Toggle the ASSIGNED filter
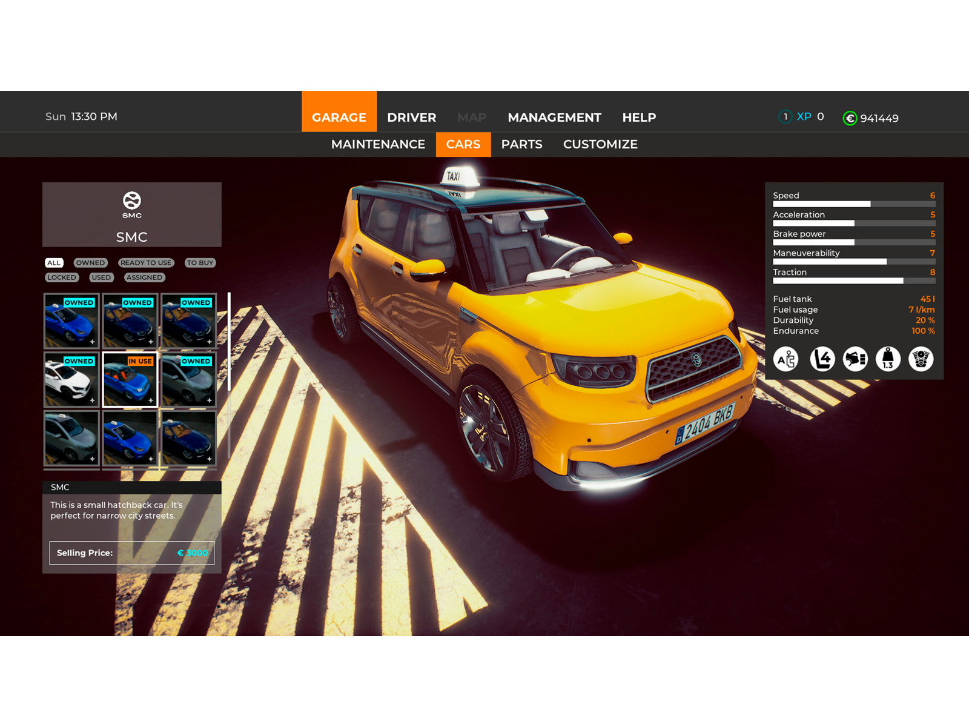 coord(144,277)
